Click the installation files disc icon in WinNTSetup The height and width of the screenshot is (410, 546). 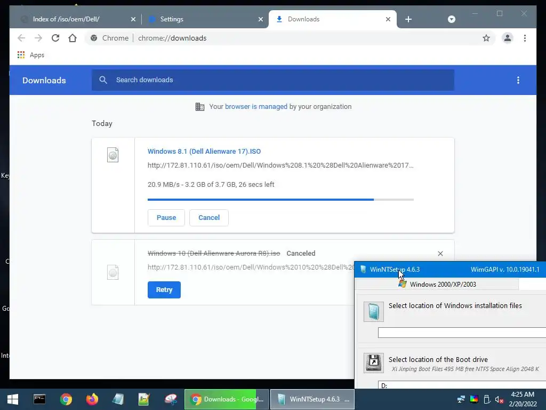click(x=374, y=311)
